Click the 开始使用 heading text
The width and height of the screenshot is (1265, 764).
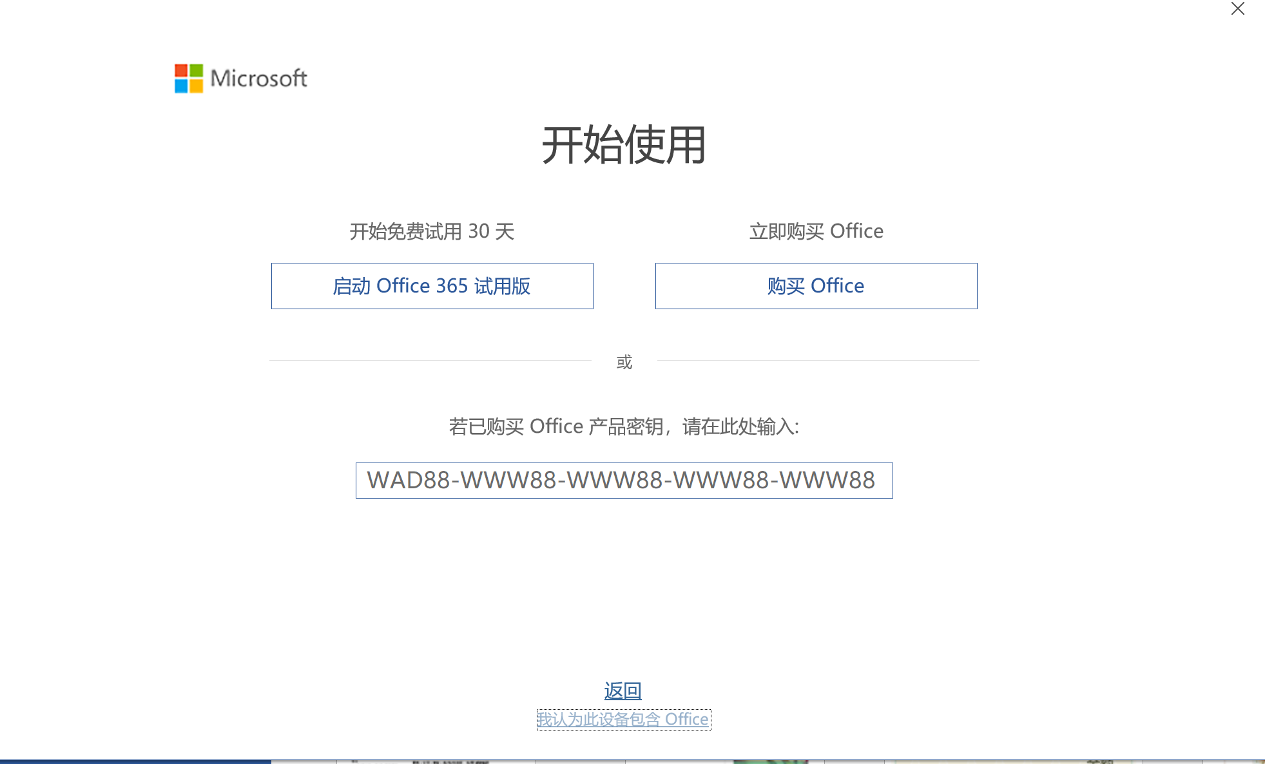(x=624, y=145)
